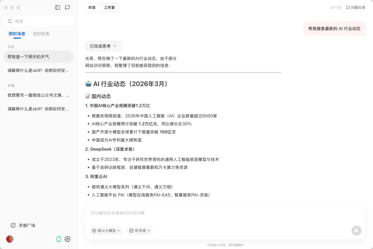Click item 1. 中国AI核心产业规模突破1.2万亿
This screenshot has width=373, height=249.
click(x=117, y=105)
